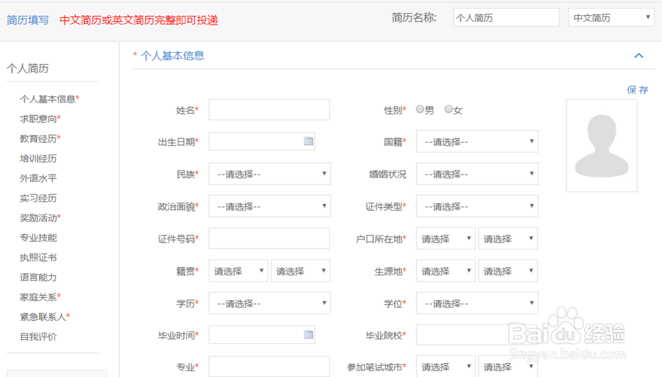This screenshot has width=662, height=377.
Task: Focus the 证件号码 input field
Action: [269, 238]
